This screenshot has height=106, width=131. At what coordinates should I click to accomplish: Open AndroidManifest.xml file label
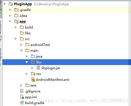53,80
